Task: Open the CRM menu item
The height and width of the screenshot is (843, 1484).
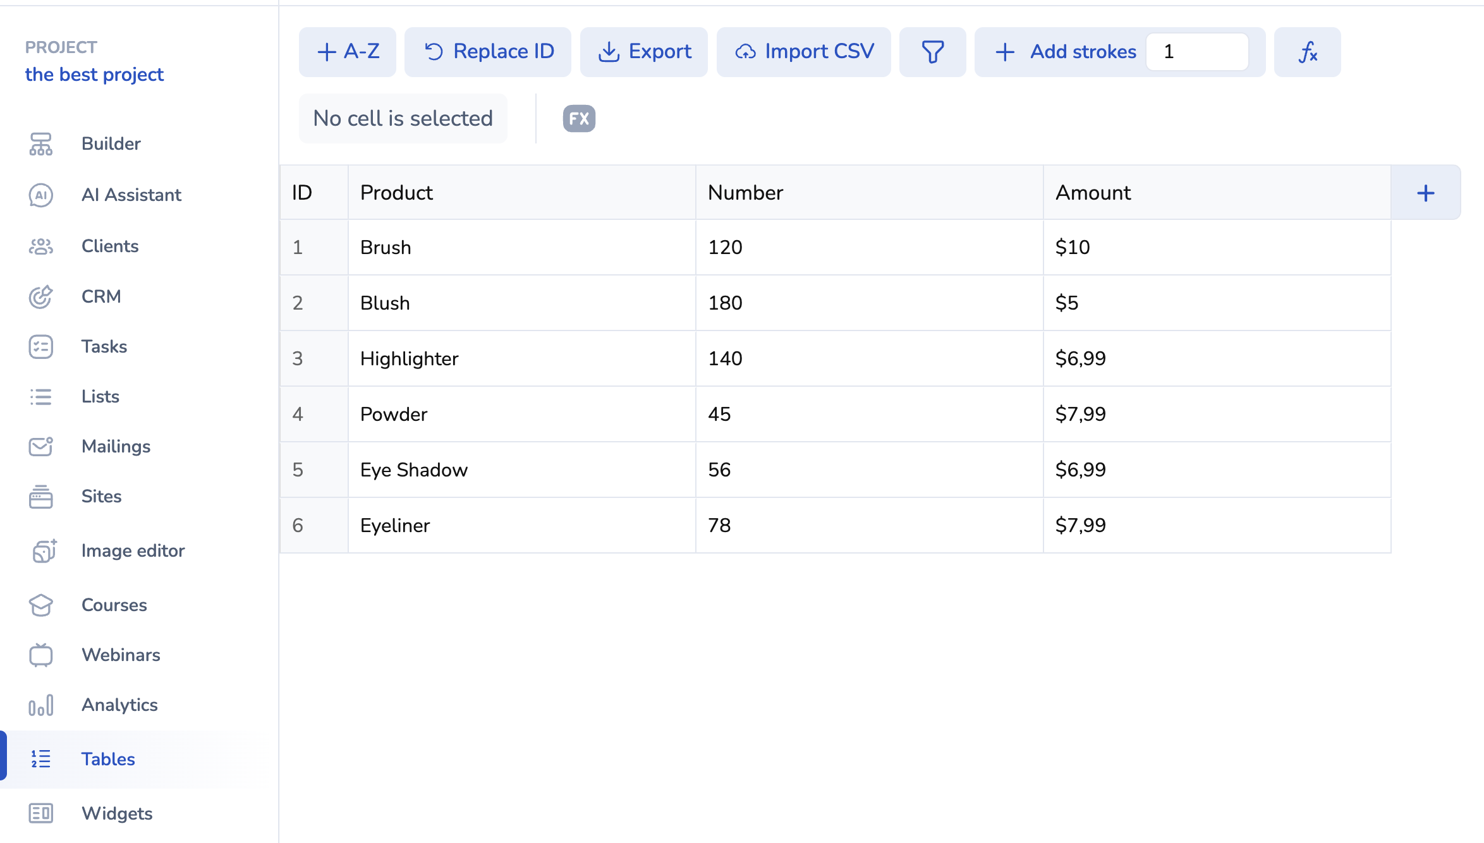Action: 101,296
